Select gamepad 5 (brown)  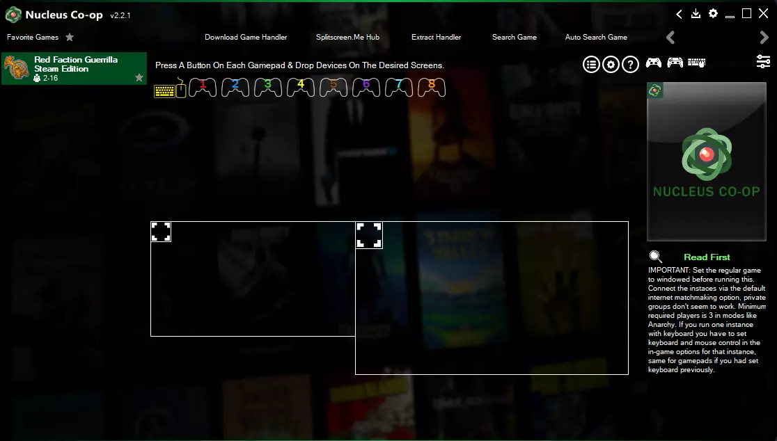coord(333,87)
